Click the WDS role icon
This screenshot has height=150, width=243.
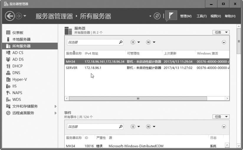[8, 99]
